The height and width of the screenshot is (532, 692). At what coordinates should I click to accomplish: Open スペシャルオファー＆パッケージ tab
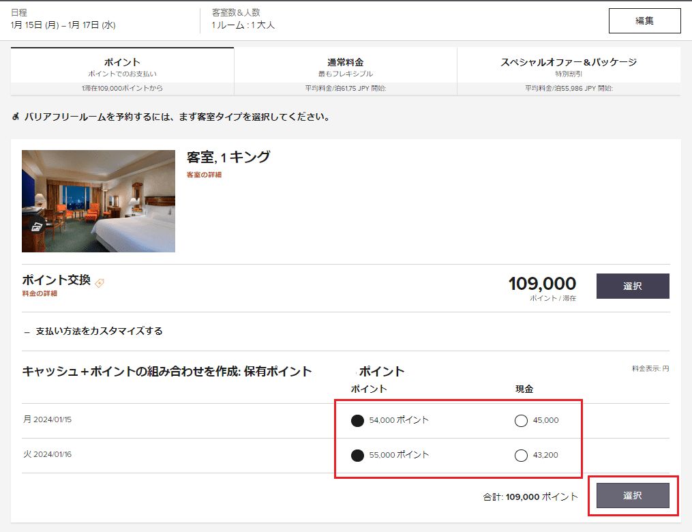569,71
